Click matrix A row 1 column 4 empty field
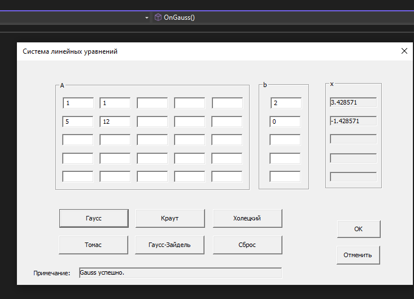This screenshot has height=299, width=414. tap(189, 103)
